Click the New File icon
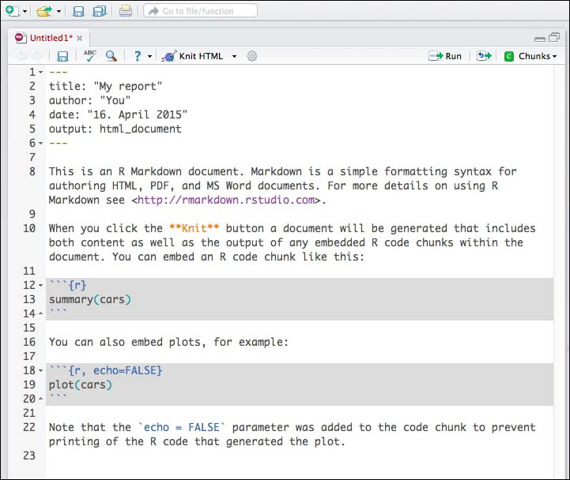This screenshot has width=570, height=480. tap(12, 11)
